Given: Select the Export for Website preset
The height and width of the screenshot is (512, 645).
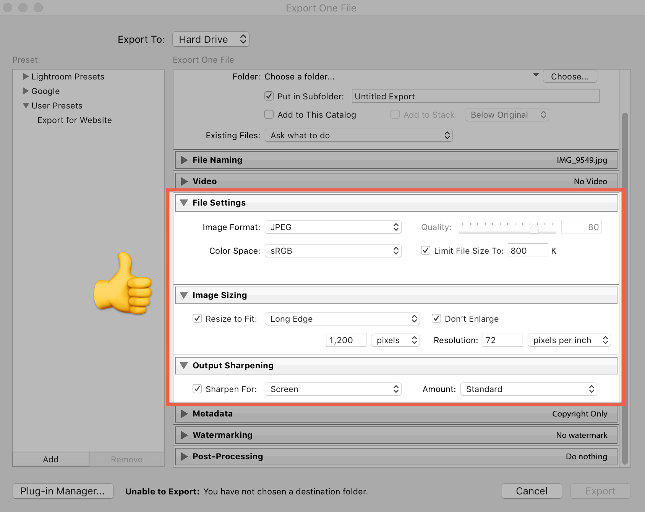Looking at the screenshot, I should click(x=75, y=120).
